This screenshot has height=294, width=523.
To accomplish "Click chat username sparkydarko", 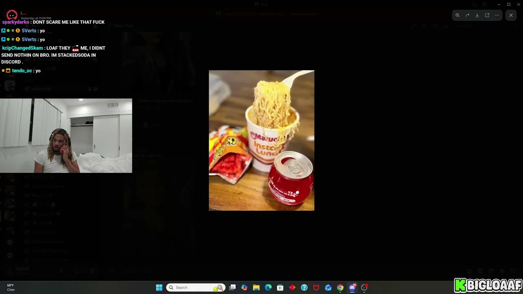I will point(16,22).
